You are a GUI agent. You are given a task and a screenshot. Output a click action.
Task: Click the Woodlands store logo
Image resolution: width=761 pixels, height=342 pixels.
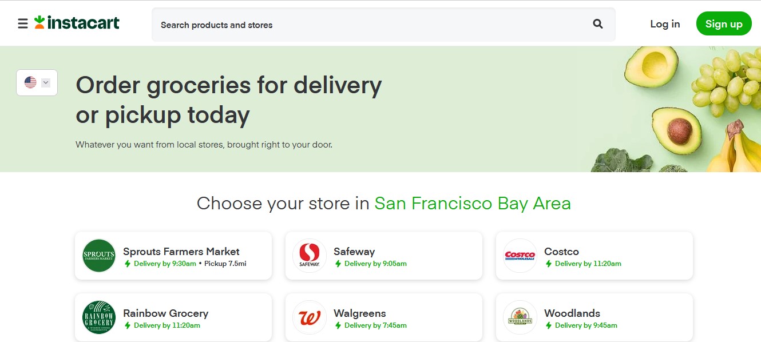click(520, 317)
